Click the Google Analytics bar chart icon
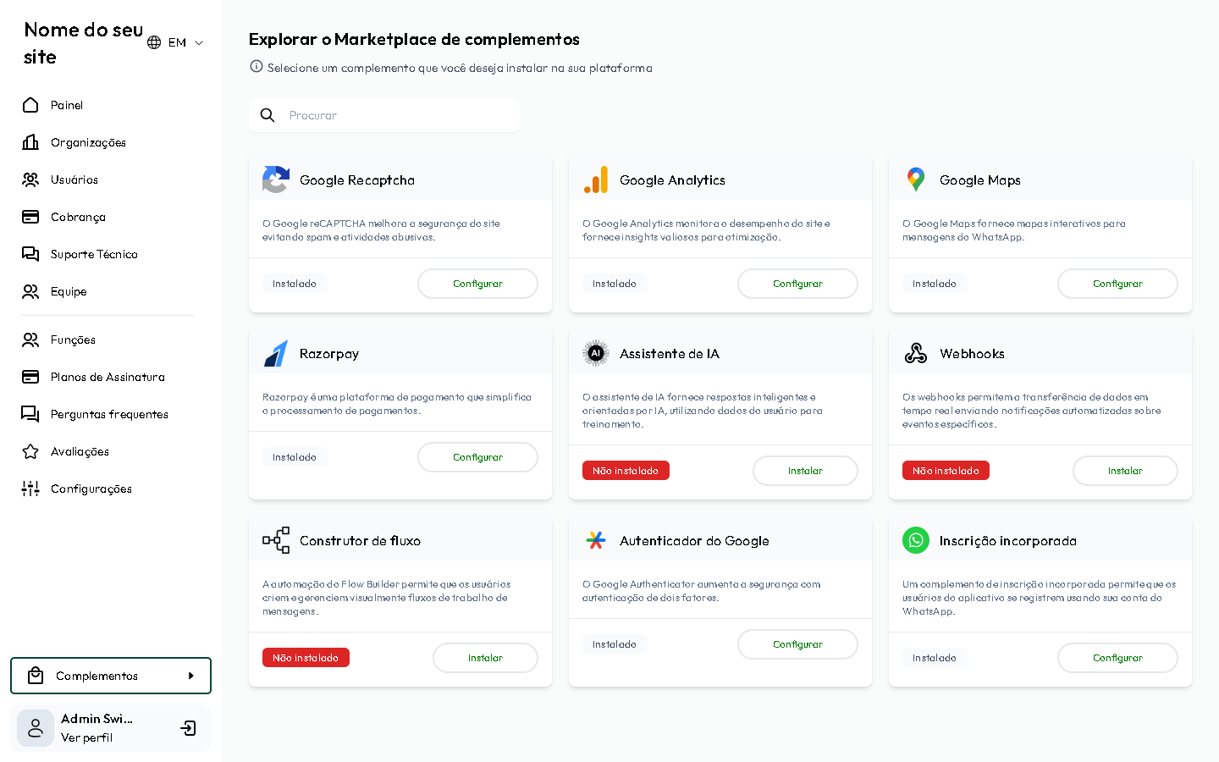Screen dimensions: 1219x762 [x=596, y=179]
